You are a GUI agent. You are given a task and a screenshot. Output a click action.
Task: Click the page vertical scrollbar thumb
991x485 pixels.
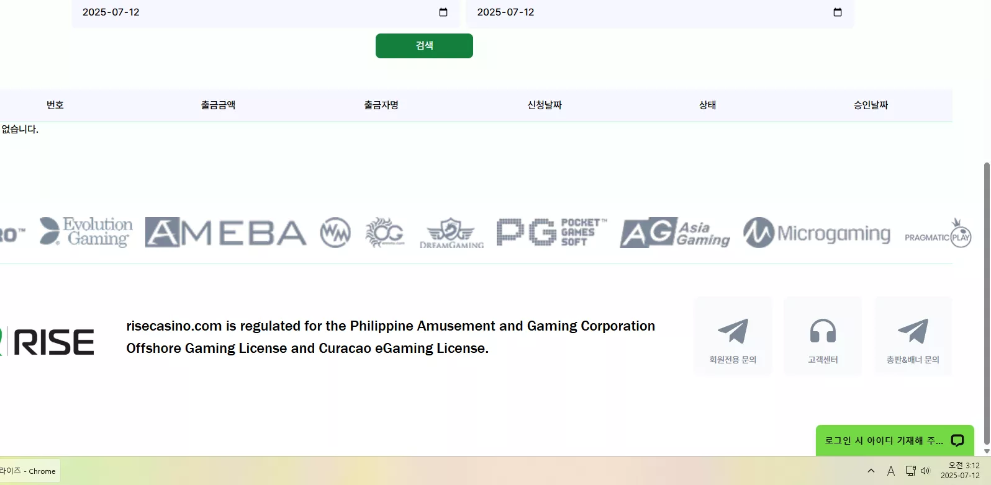click(x=987, y=304)
